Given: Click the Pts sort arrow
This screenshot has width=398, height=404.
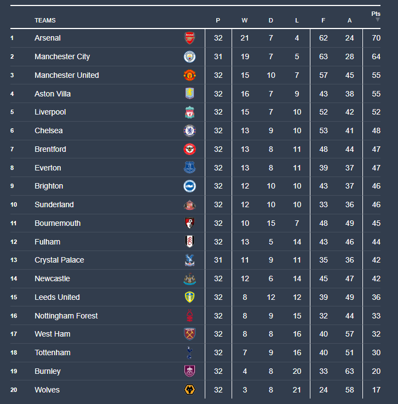Looking at the screenshot, I should coord(377,20).
